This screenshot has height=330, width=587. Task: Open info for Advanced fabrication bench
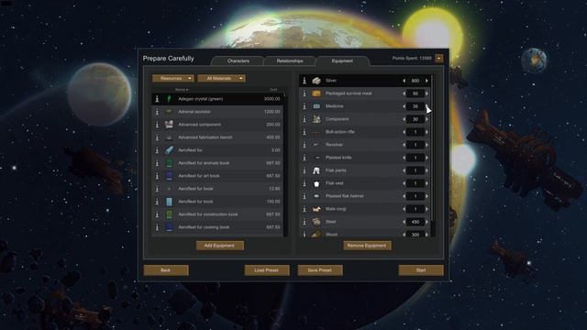[x=157, y=137]
